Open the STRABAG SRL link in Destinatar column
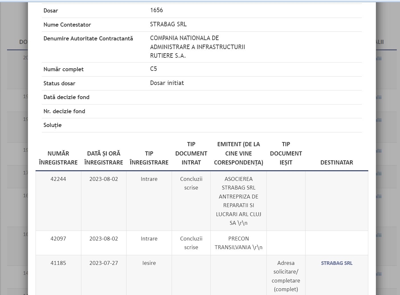This screenshot has width=400, height=295. pos(337,263)
